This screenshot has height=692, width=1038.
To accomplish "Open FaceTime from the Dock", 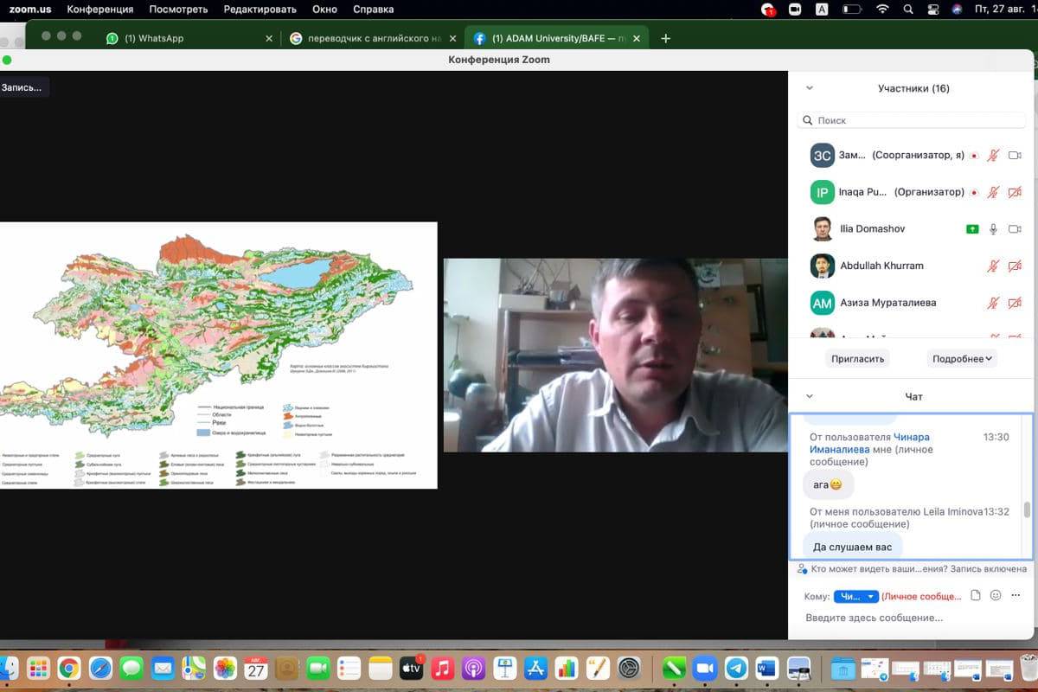I will tap(318, 668).
